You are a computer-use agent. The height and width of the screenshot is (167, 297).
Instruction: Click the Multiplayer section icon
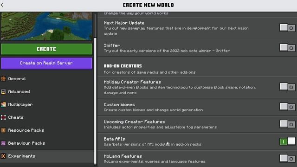3,104
